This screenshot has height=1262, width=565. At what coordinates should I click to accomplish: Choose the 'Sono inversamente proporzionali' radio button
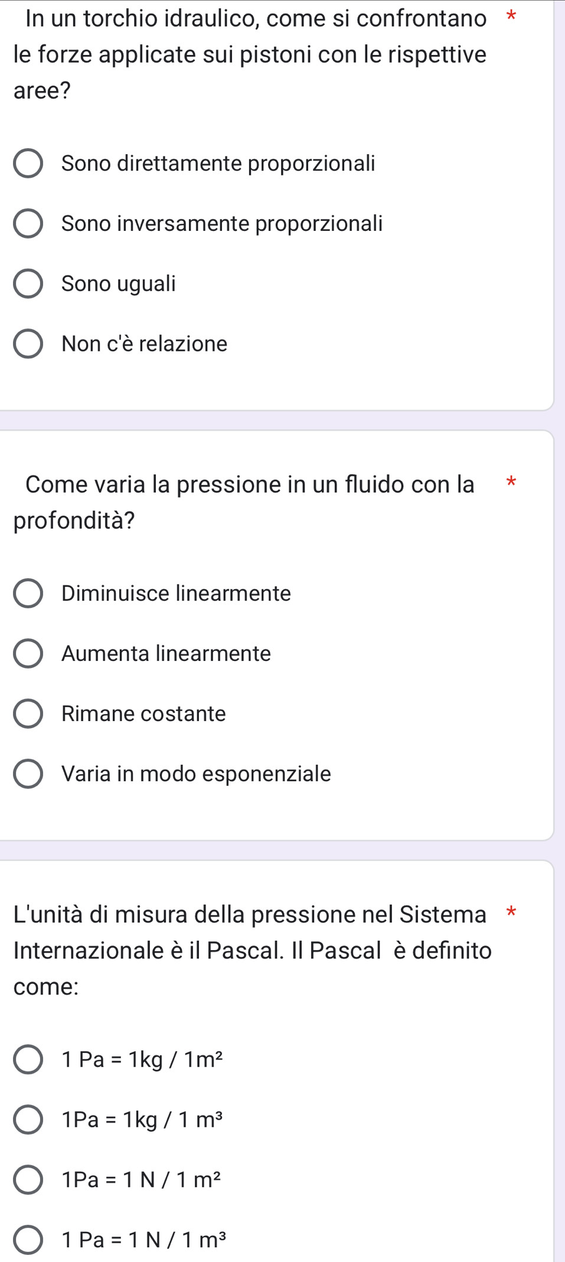tap(28, 224)
